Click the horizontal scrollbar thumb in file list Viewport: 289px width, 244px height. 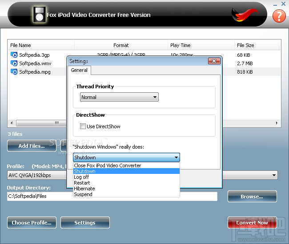pyautogui.click(x=41, y=123)
